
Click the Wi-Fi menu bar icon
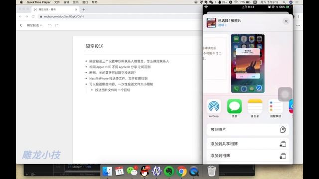(236, 2)
